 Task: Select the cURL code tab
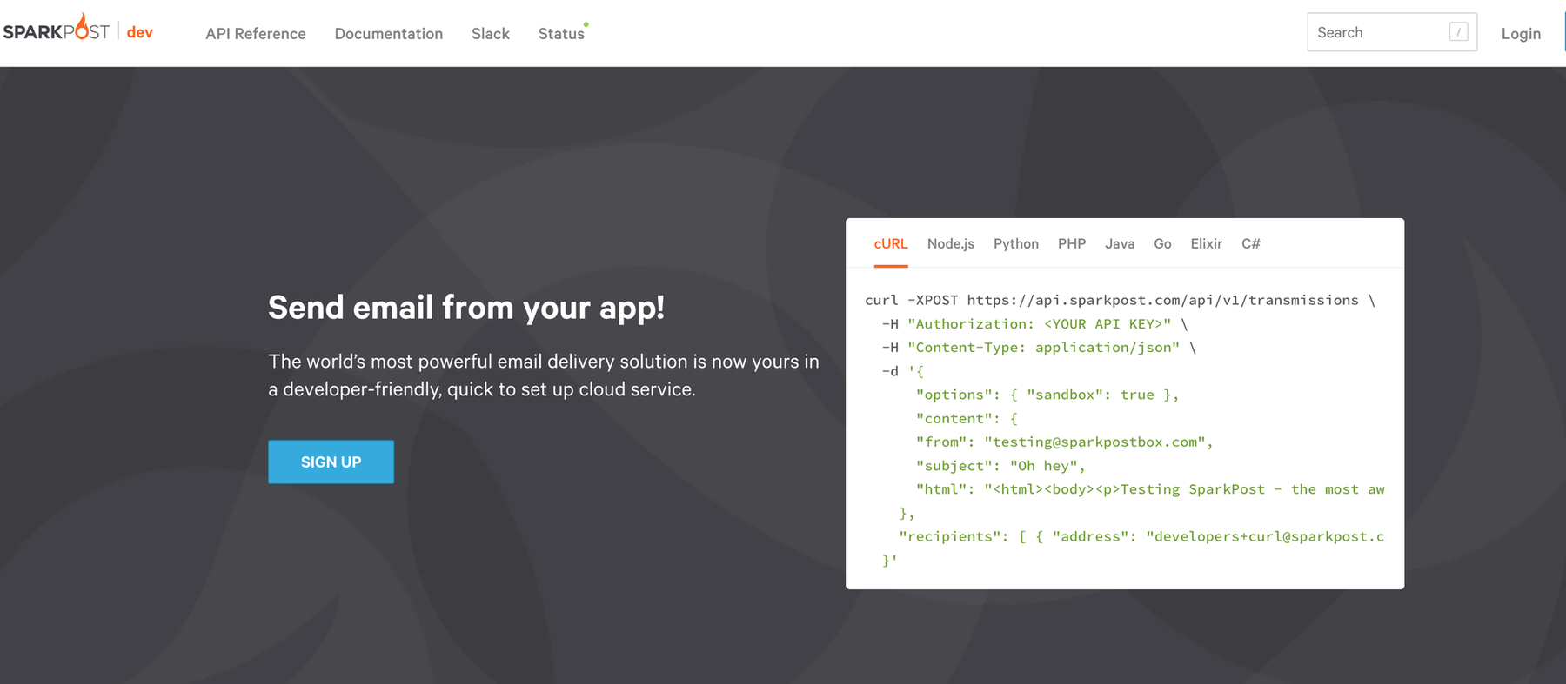(891, 244)
